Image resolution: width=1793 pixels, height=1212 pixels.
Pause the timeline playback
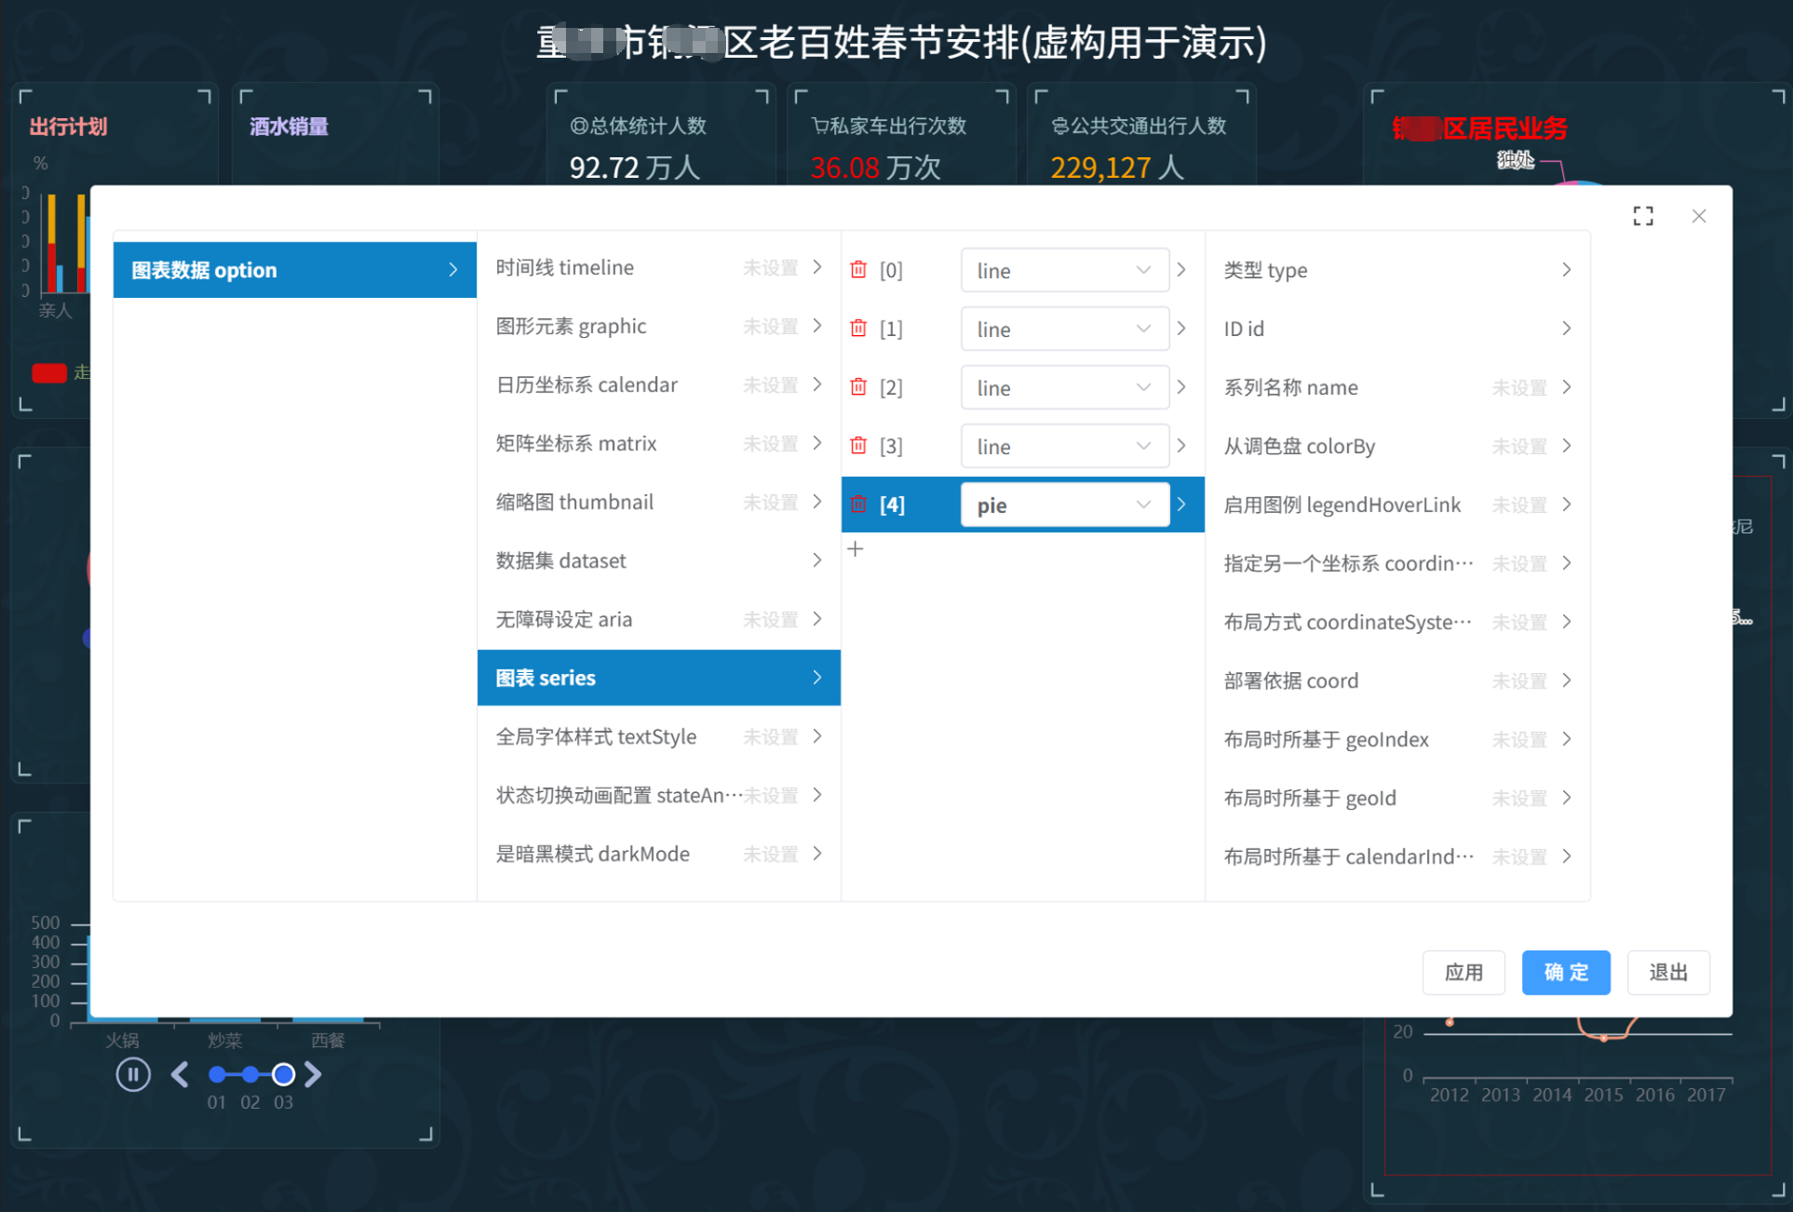(x=133, y=1075)
